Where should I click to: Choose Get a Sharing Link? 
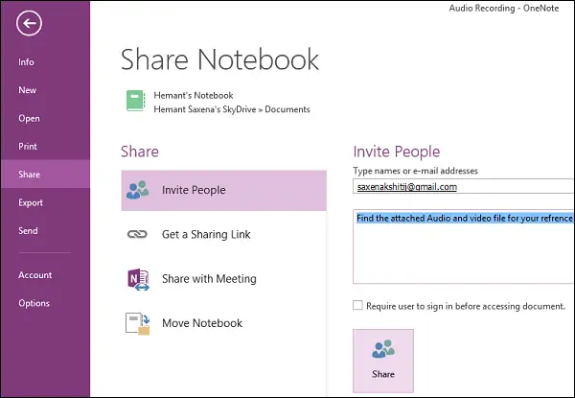206,234
